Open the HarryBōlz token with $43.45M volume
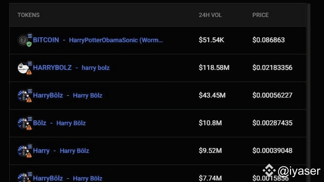Viewport: 324px width, 182px height. pyautogui.click(x=67, y=95)
